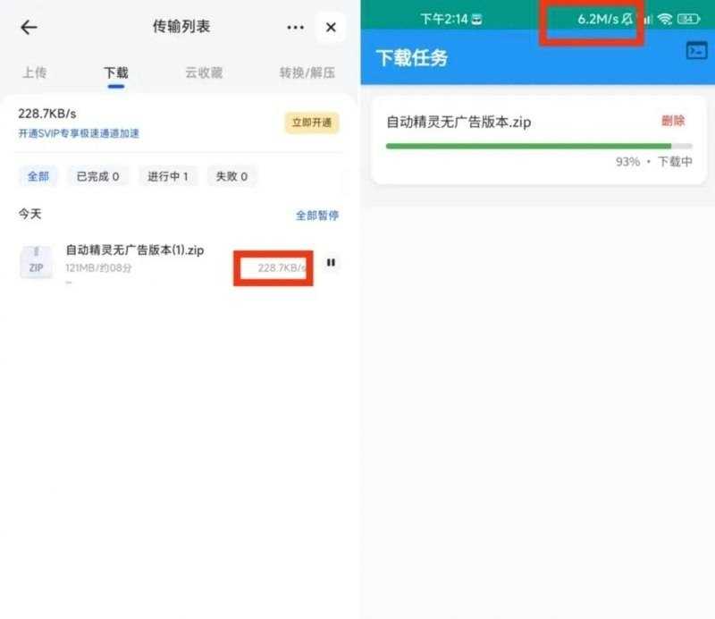Filter by 已完成 0 chip

[x=97, y=176]
